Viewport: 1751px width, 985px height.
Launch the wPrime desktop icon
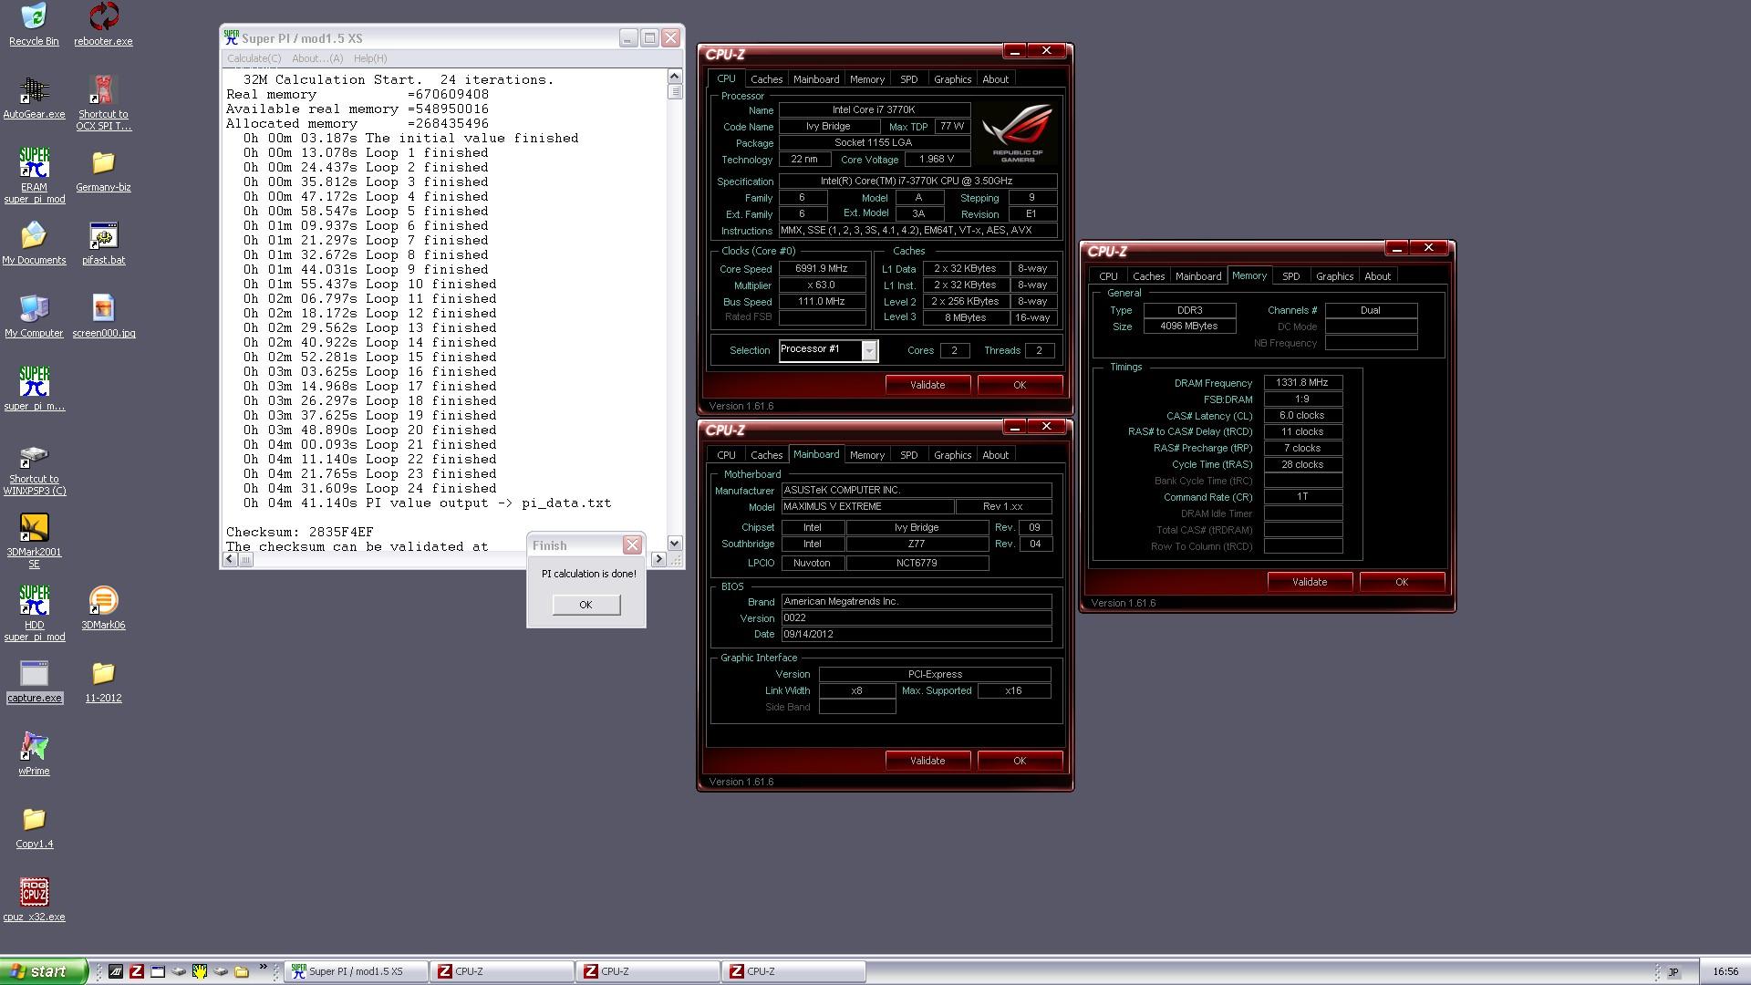coord(34,753)
